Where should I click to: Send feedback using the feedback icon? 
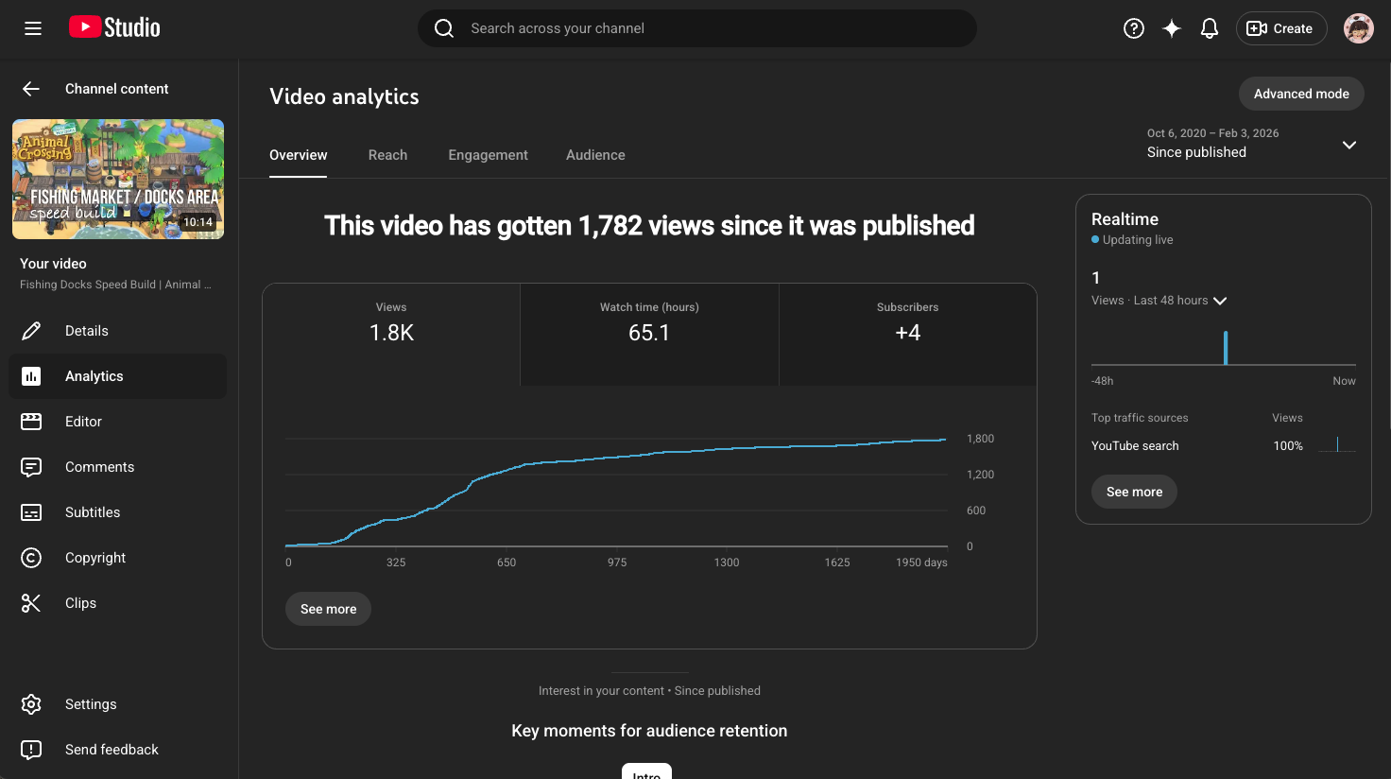pos(112,749)
